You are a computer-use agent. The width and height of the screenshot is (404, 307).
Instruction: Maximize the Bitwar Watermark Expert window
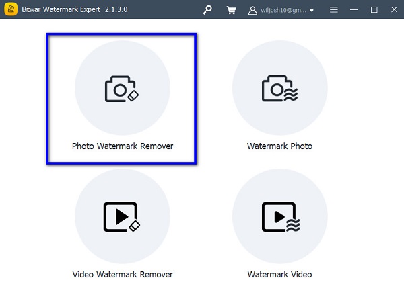coord(374,10)
